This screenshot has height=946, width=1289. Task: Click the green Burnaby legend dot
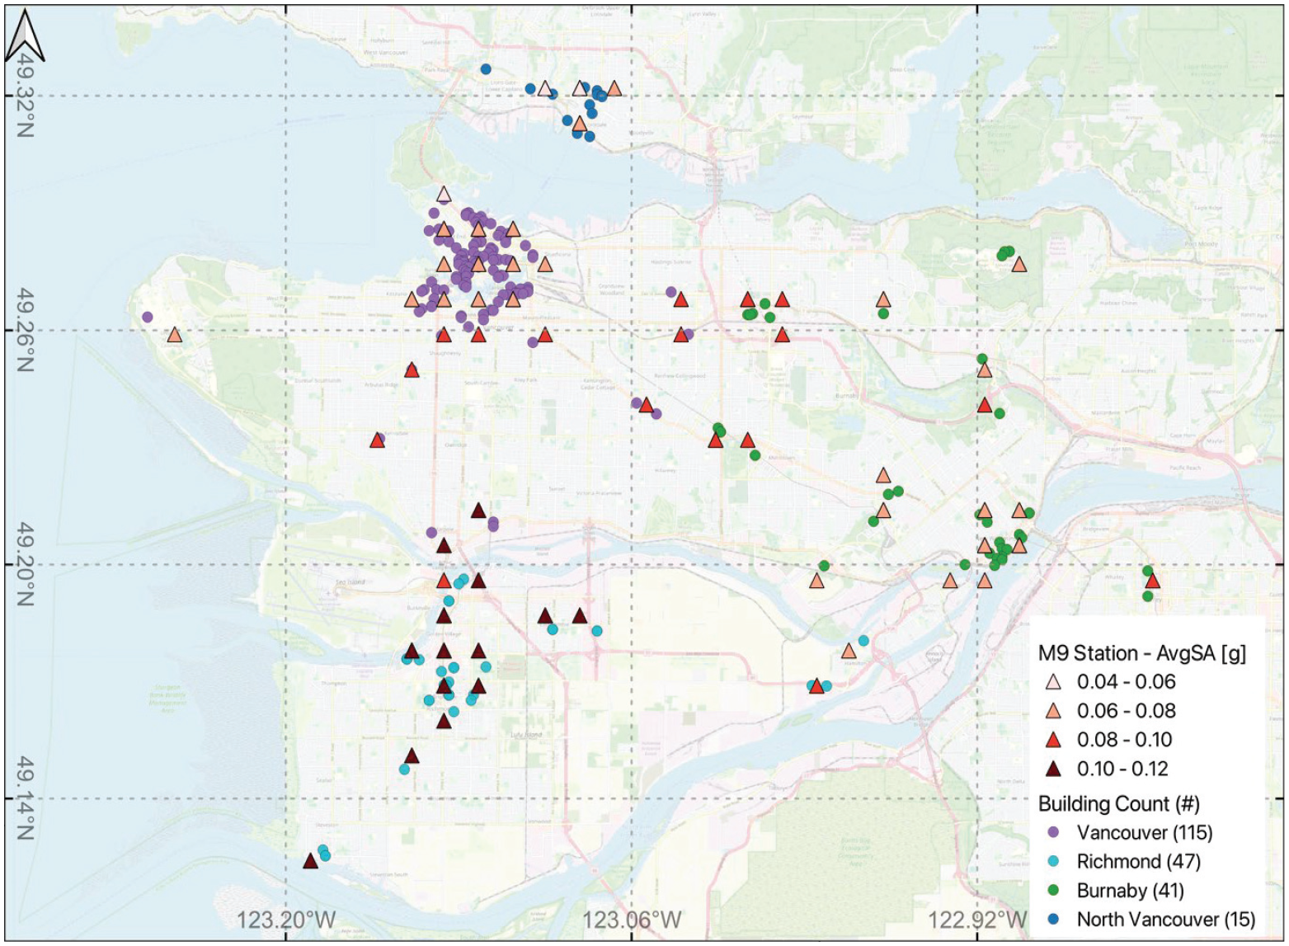click(1053, 890)
